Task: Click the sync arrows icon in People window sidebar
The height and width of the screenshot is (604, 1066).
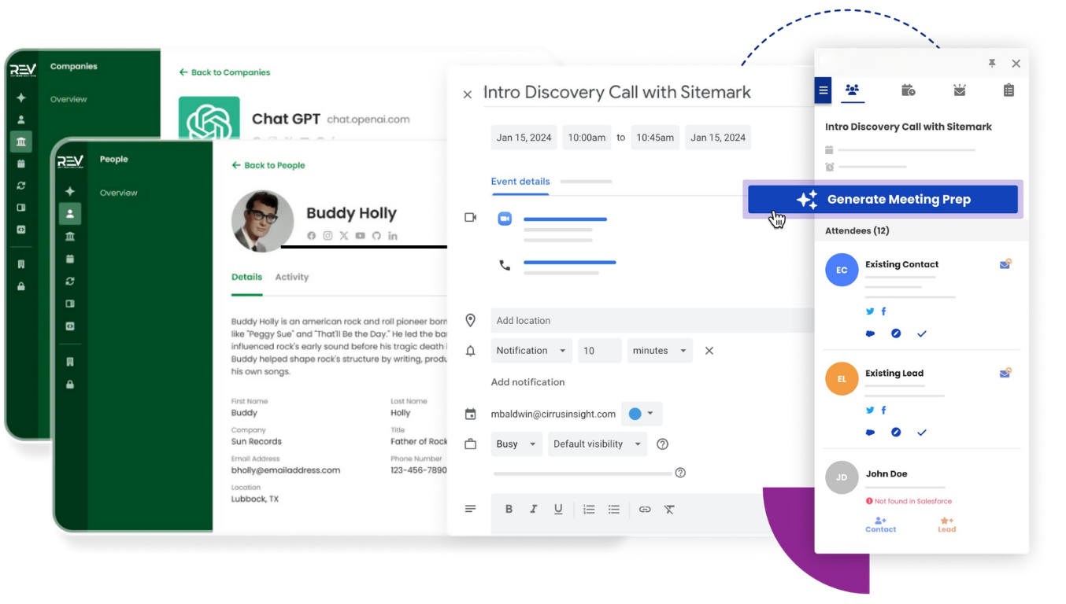Action: (x=70, y=281)
